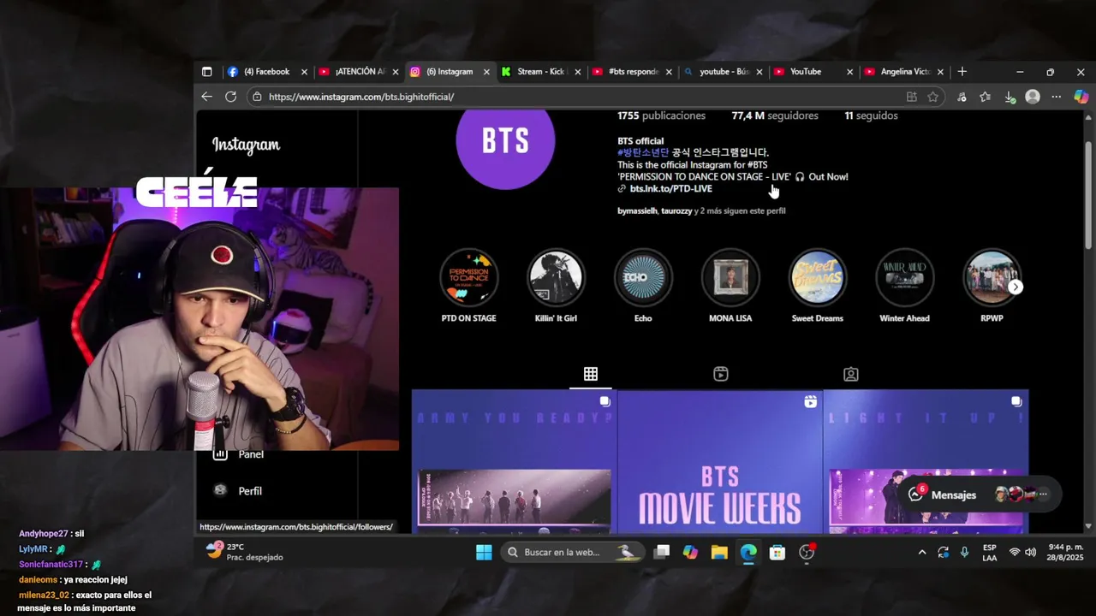This screenshot has height=616, width=1096.
Task: Open ARMY YOU READY post
Action: coord(514,462)
